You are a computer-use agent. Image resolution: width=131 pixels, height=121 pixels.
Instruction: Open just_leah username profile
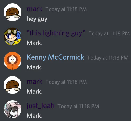coord(41,106)
